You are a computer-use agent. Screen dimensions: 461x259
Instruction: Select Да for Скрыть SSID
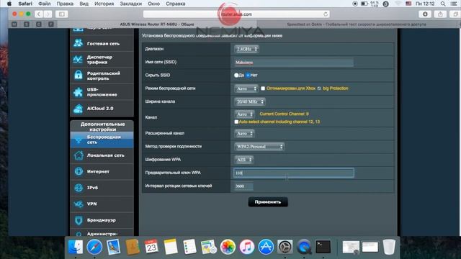click(x=236, y=75)
